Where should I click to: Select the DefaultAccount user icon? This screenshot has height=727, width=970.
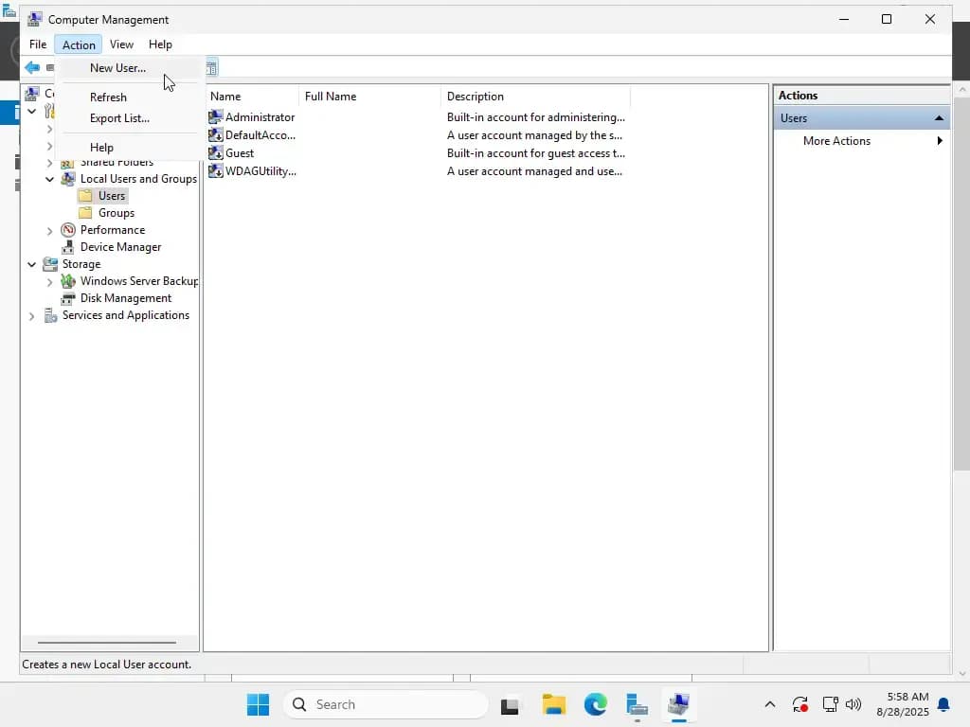click(215, 134)
